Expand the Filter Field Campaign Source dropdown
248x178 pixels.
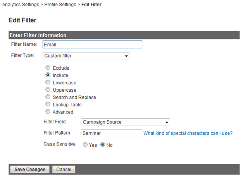(126, 122)
